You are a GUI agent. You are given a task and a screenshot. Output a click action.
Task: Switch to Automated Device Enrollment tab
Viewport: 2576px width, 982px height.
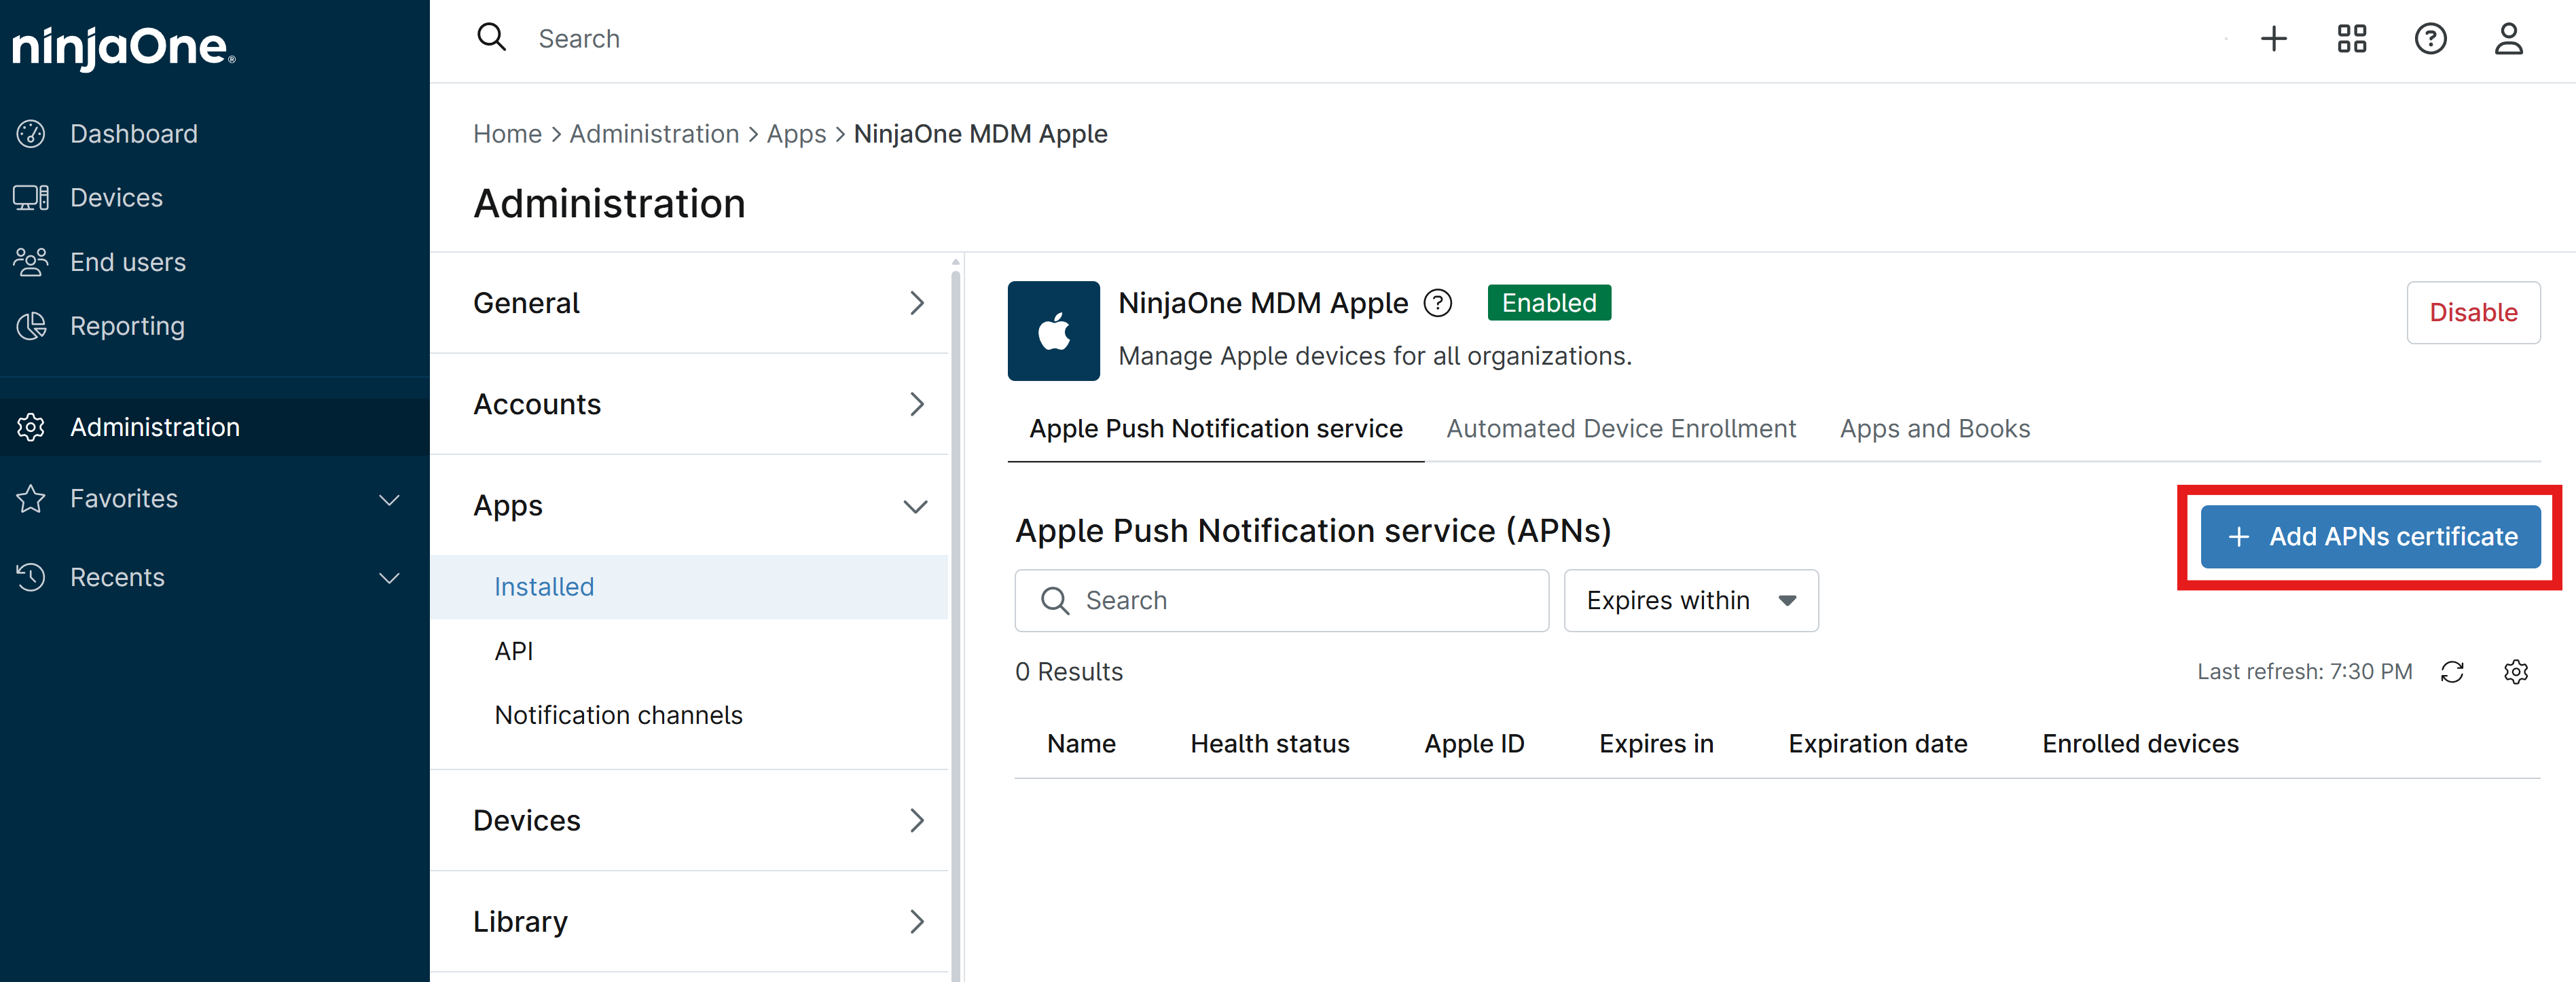coord(1620,428)
